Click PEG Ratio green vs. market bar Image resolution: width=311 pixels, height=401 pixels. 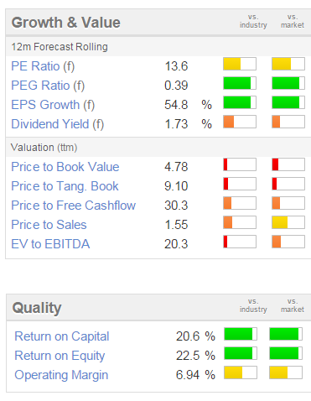pyautogui.click(x=288, y=83)
